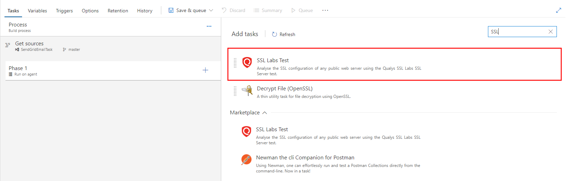The width and height of the screenshot is (571, 181).
Task: Select the top SSL Labs Test task title
Action: pos(273,60)
